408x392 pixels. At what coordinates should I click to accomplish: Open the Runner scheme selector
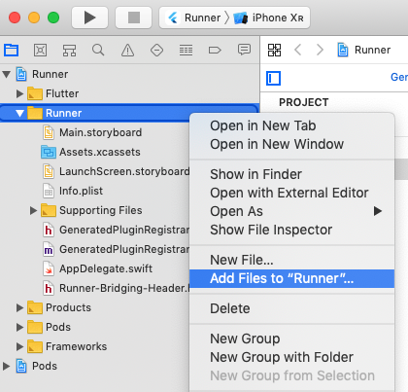click(x=193, y=18)
